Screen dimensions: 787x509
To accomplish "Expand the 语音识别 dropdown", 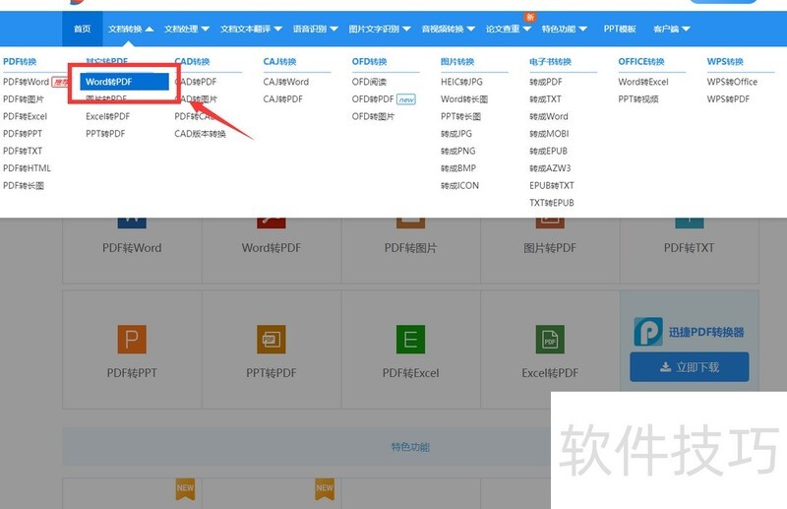I will [x=315, y=30].
